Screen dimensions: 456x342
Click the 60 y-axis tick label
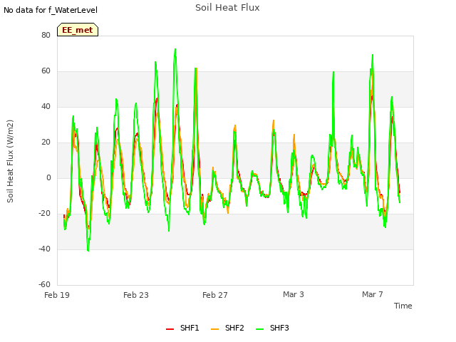[x=46, y=71]
